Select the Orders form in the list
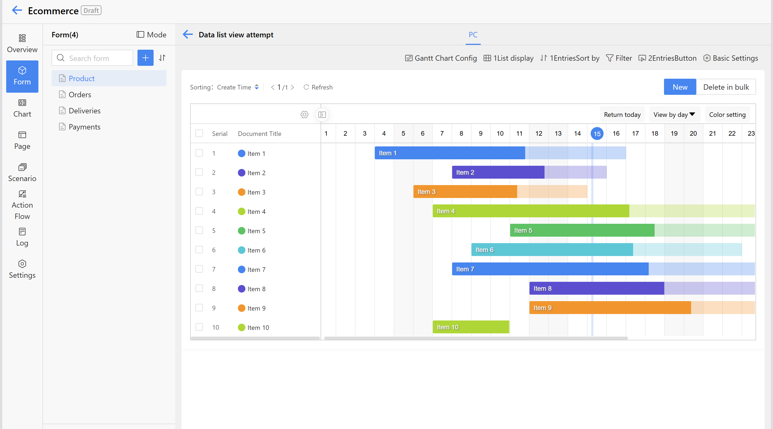The image size is (773, 429). [x=80, y=95]
